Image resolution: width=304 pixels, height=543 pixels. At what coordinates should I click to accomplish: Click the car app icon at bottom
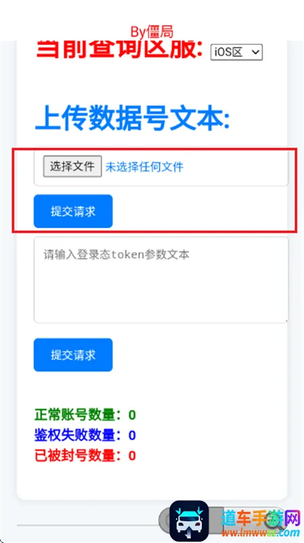pos(189,521)
